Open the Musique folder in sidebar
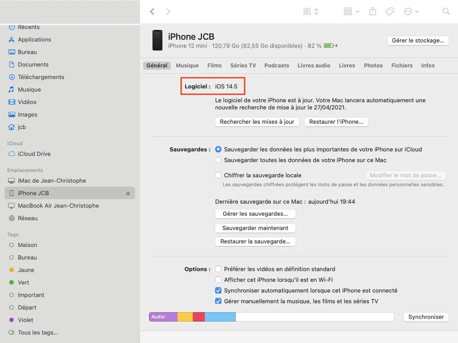 tap(70, 90)
